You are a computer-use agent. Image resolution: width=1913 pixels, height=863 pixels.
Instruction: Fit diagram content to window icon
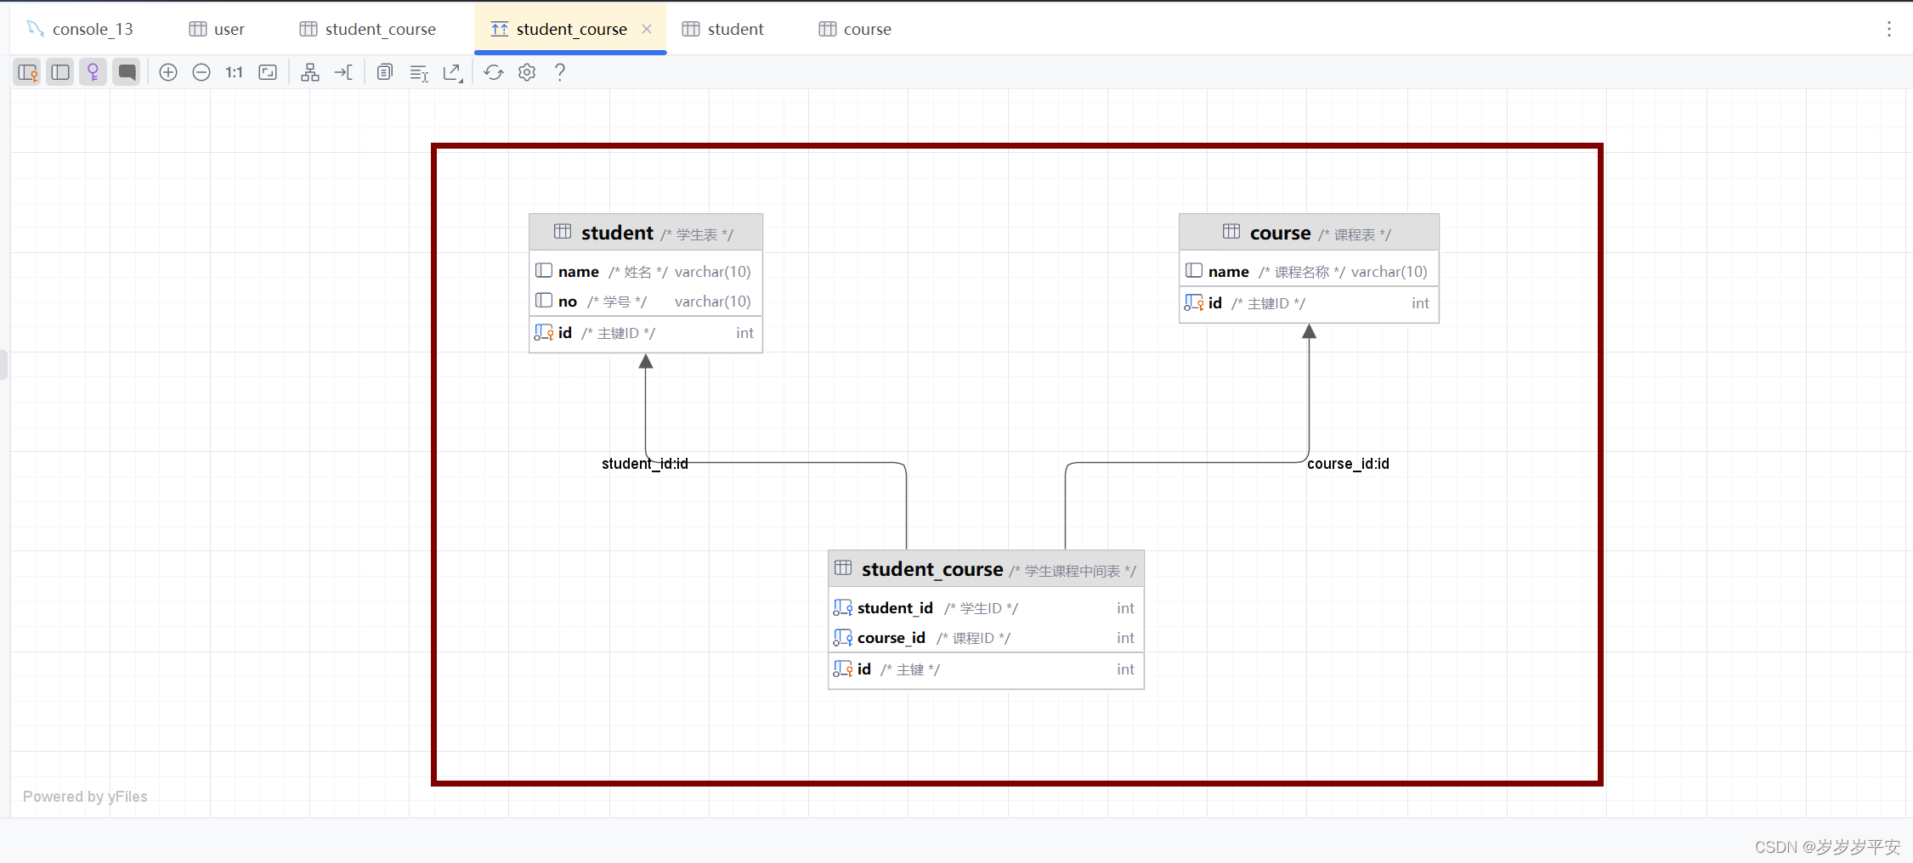click(x=268, y=72)
